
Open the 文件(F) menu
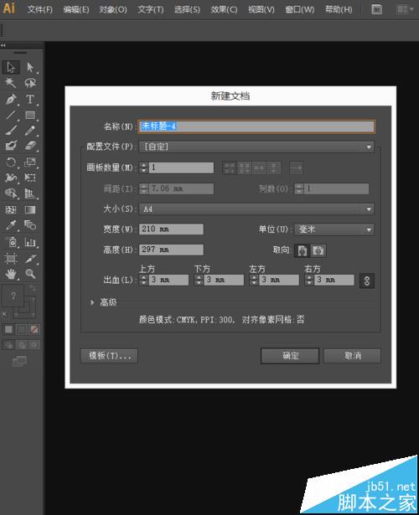click(40, 9)
